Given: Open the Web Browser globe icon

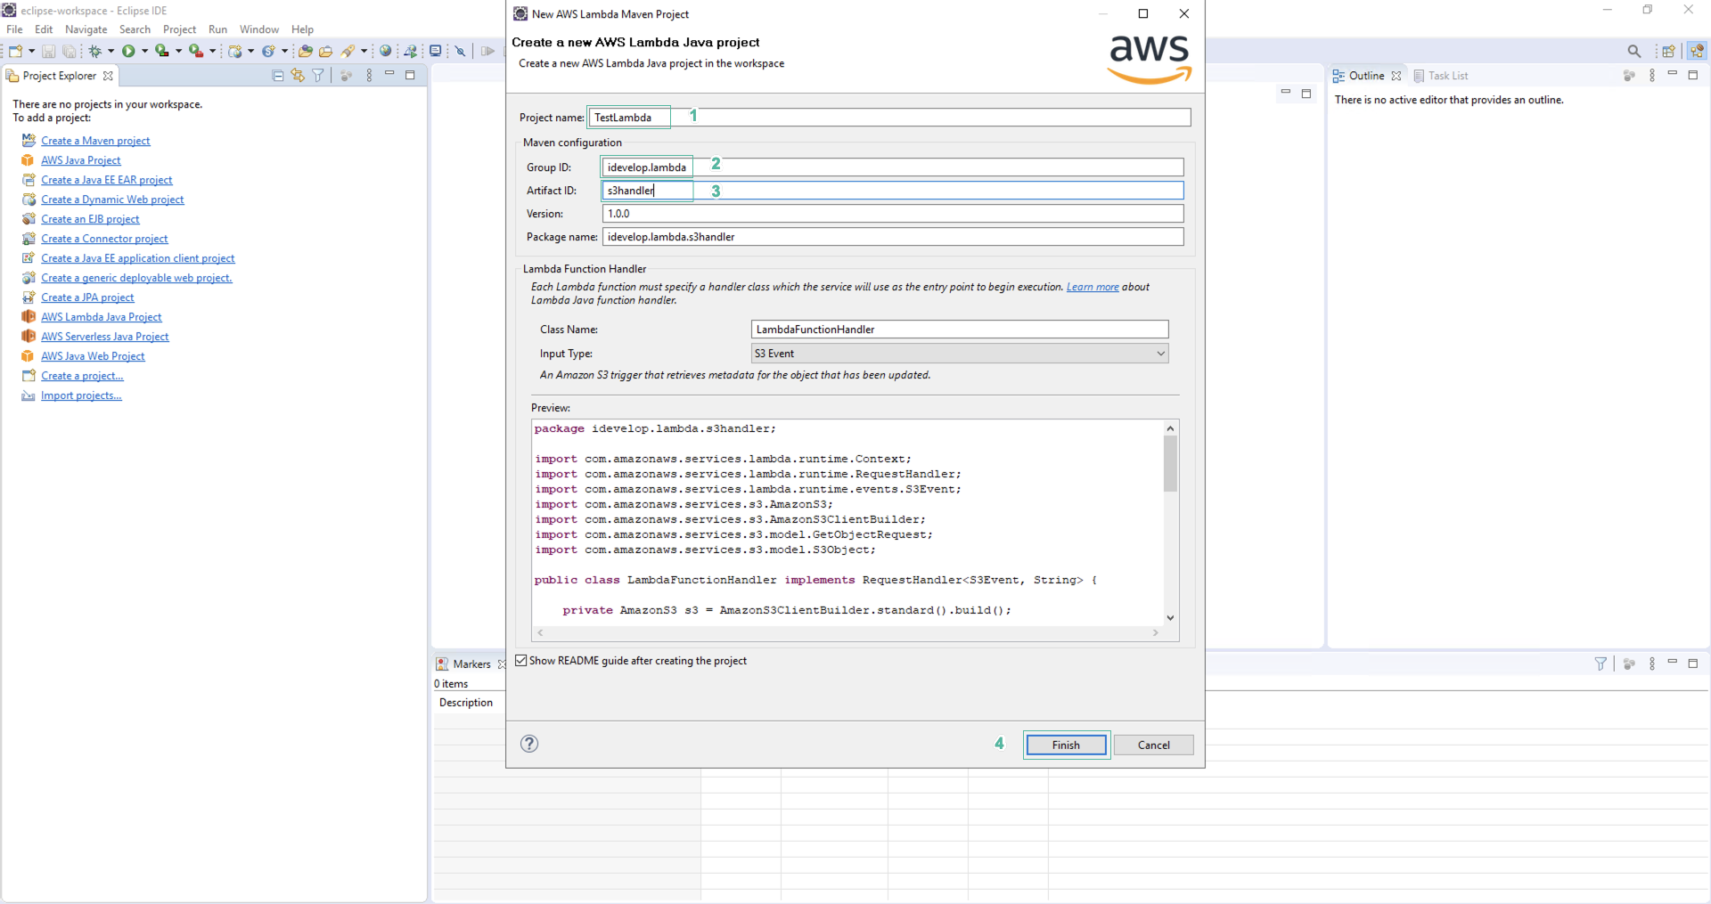Looking at the screenshot, I should (x=385, y=51).
